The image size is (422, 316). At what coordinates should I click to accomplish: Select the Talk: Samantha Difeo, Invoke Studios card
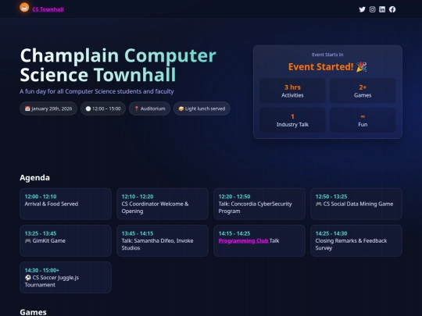point(163,241)
